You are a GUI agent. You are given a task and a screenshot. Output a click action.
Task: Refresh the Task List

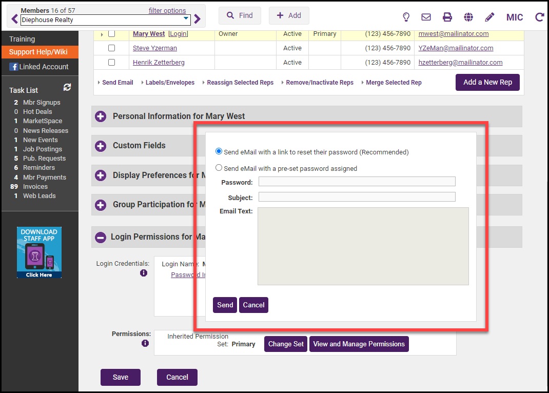tap(67, 87)
